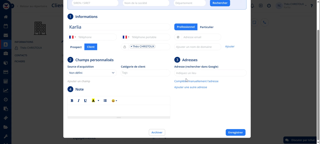Open the emoji picker in note toolbar

pos(114,101)
